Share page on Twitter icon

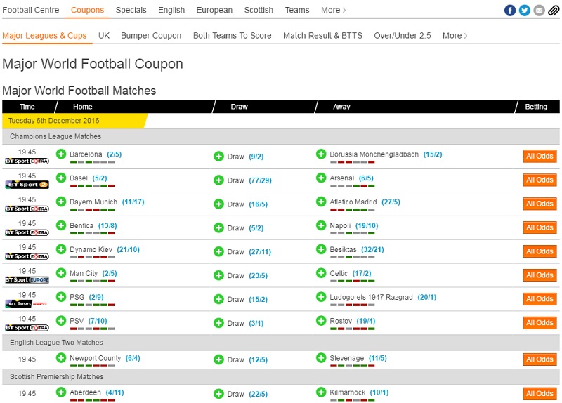click(524, 11)
